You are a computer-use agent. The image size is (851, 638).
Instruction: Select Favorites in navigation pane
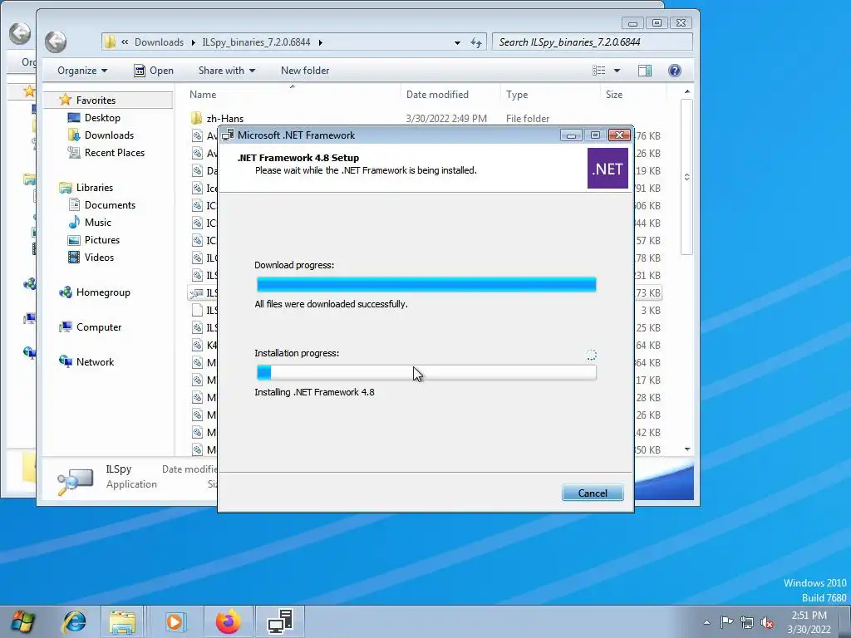tap(96, 101)
